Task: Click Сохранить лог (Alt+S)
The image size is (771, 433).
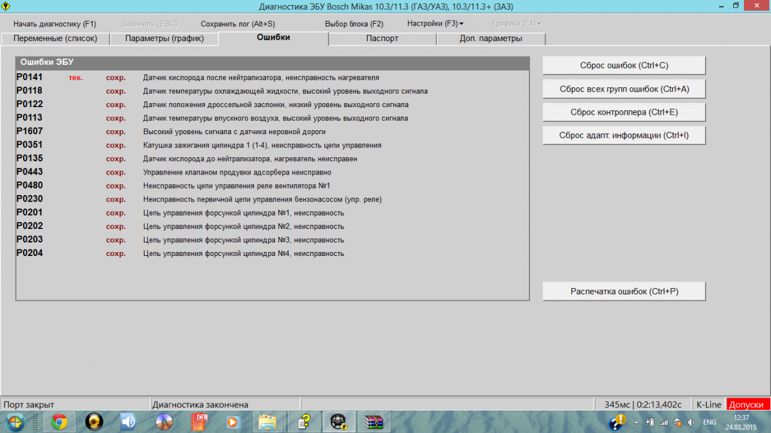Action: click(238, 24)
